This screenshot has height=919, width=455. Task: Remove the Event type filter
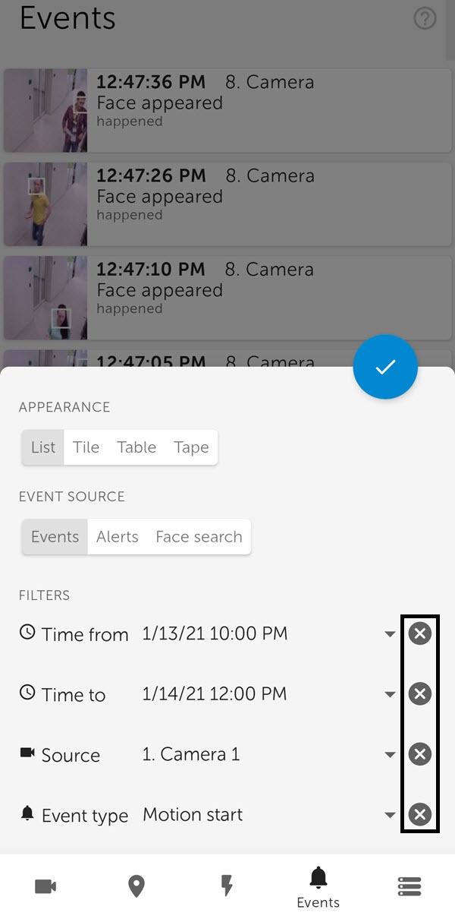[x=419, y=815]
